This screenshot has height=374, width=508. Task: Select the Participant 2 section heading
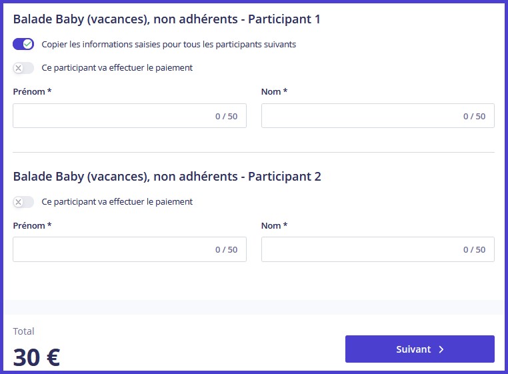tap(167, 177)
